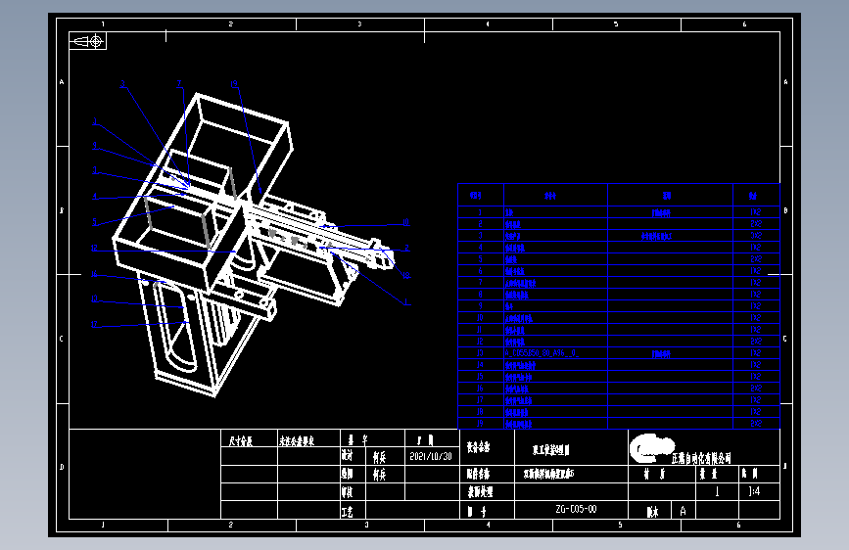The width and height of the screenshot is (849, 550).
Task: Select the quantity cell in parts list row 16
Action: pyautogui.click(x=756, y=389)
